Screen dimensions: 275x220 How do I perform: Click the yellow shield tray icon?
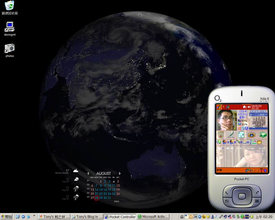(x=208, y=217)
